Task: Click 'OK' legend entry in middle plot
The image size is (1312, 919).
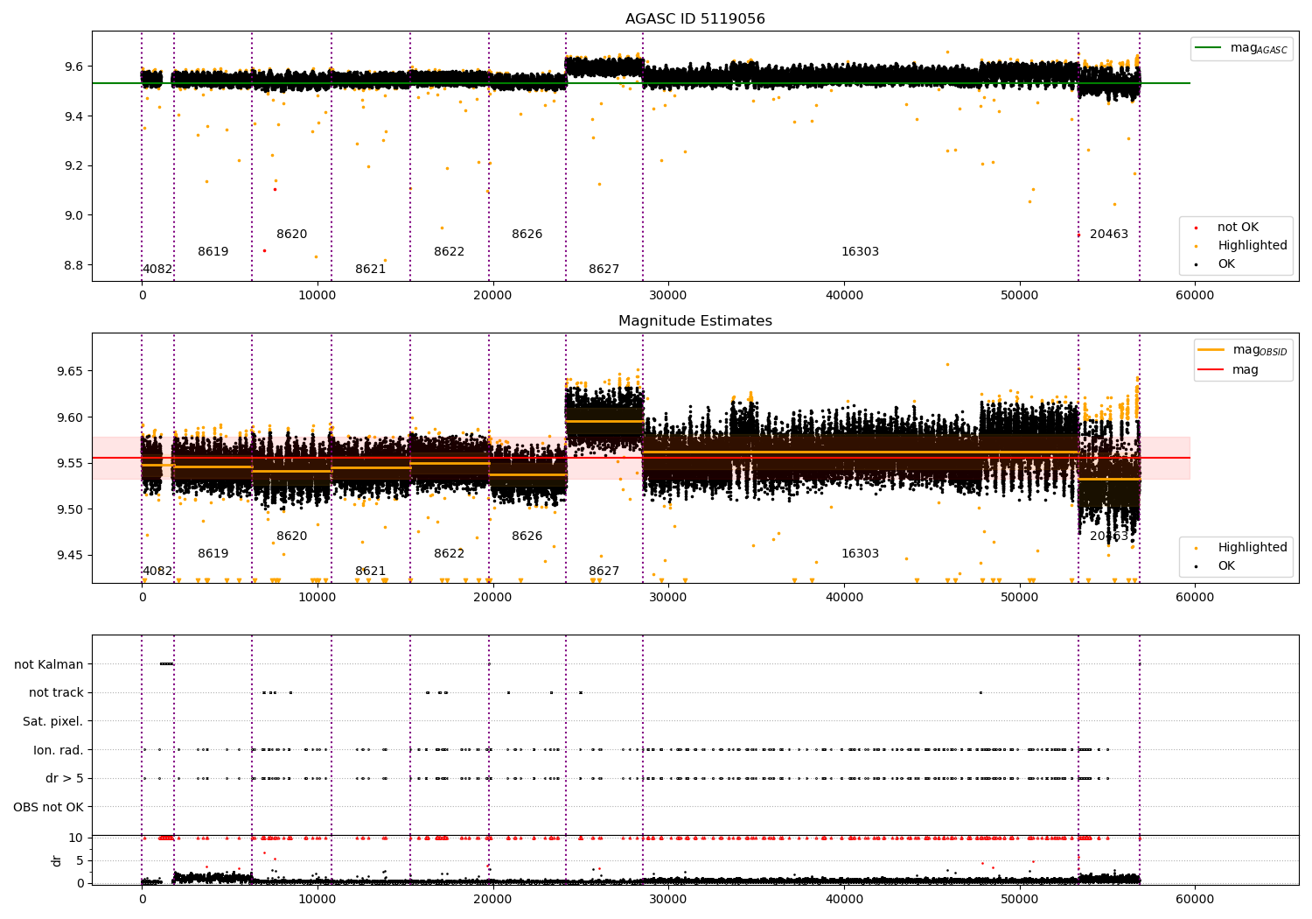Action: pyautogui.click(x=1226, y=566)
